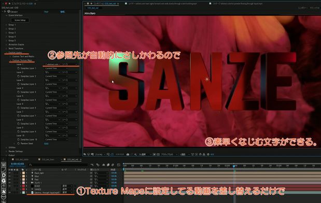This screenshot has width=321, height=203.
Task: Expand the World Transform section
Action: (x=6, y=49)
